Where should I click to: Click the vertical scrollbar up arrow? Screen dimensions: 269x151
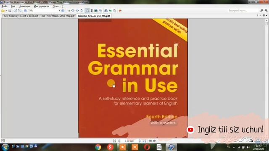(x=266, y=20)
